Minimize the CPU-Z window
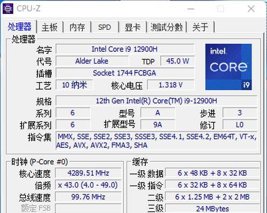 pos(191,9)
